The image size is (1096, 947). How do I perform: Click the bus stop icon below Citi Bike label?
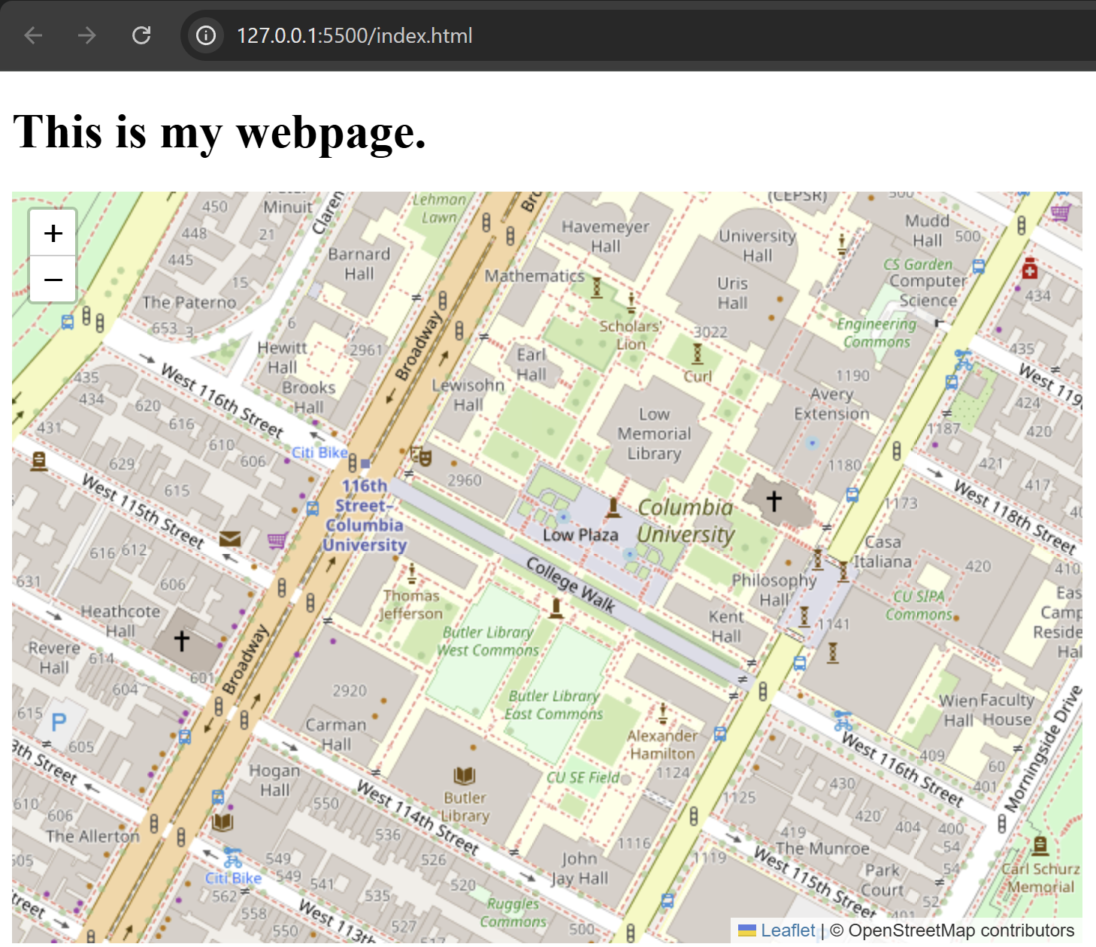(311, 507)
